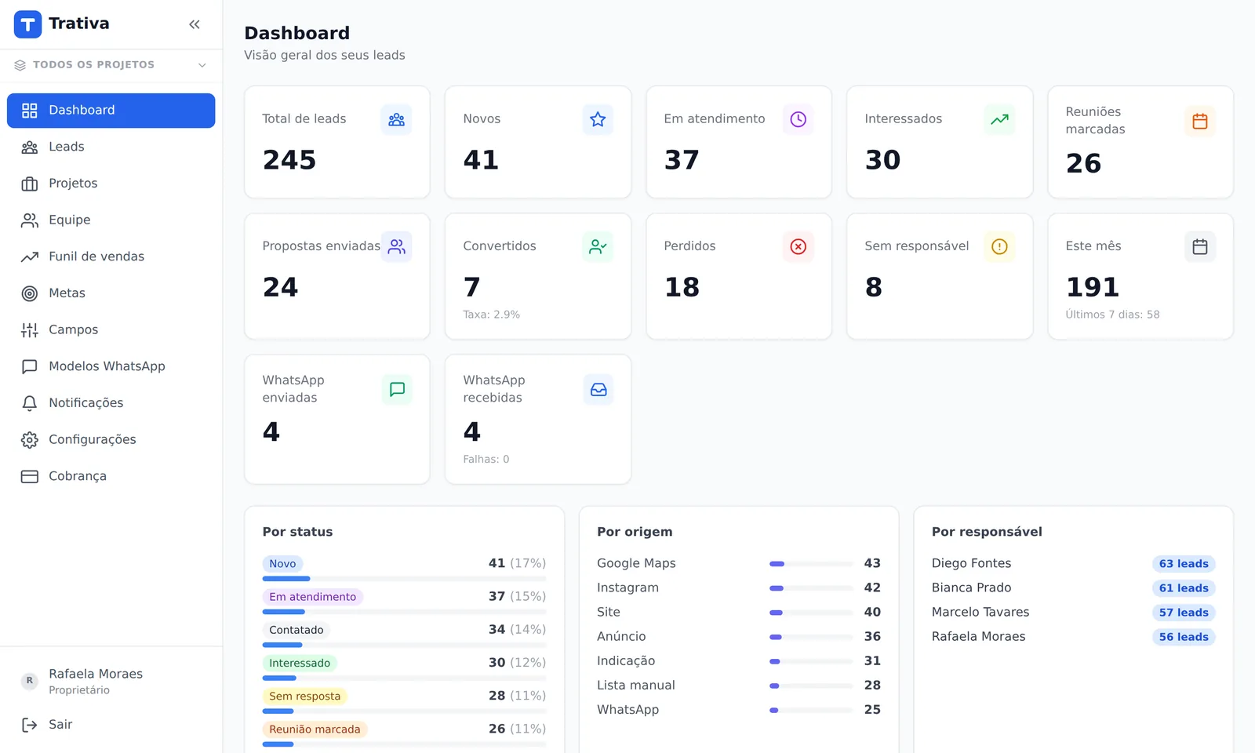The height and width of the screenshot is (753, 1255).
Task: Click the Dashboard page heading
Action: [x=297, y=33]
